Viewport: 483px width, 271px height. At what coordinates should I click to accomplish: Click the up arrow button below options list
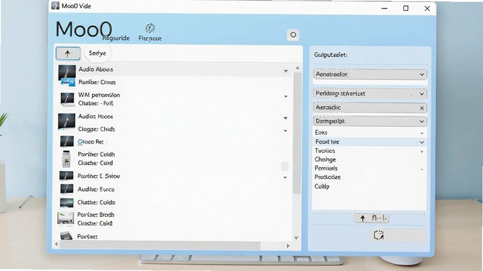pos(371,218)
